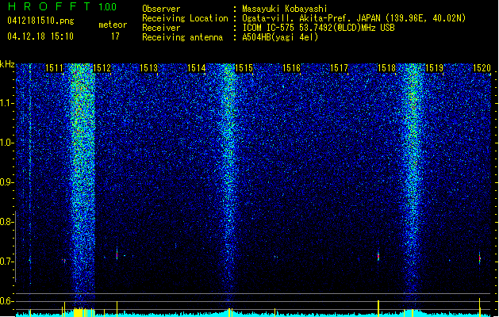Click the meteor echo just after 1512
Viewport: 499px width, 317px height.
pyautogui.click(x=117, y=254)
